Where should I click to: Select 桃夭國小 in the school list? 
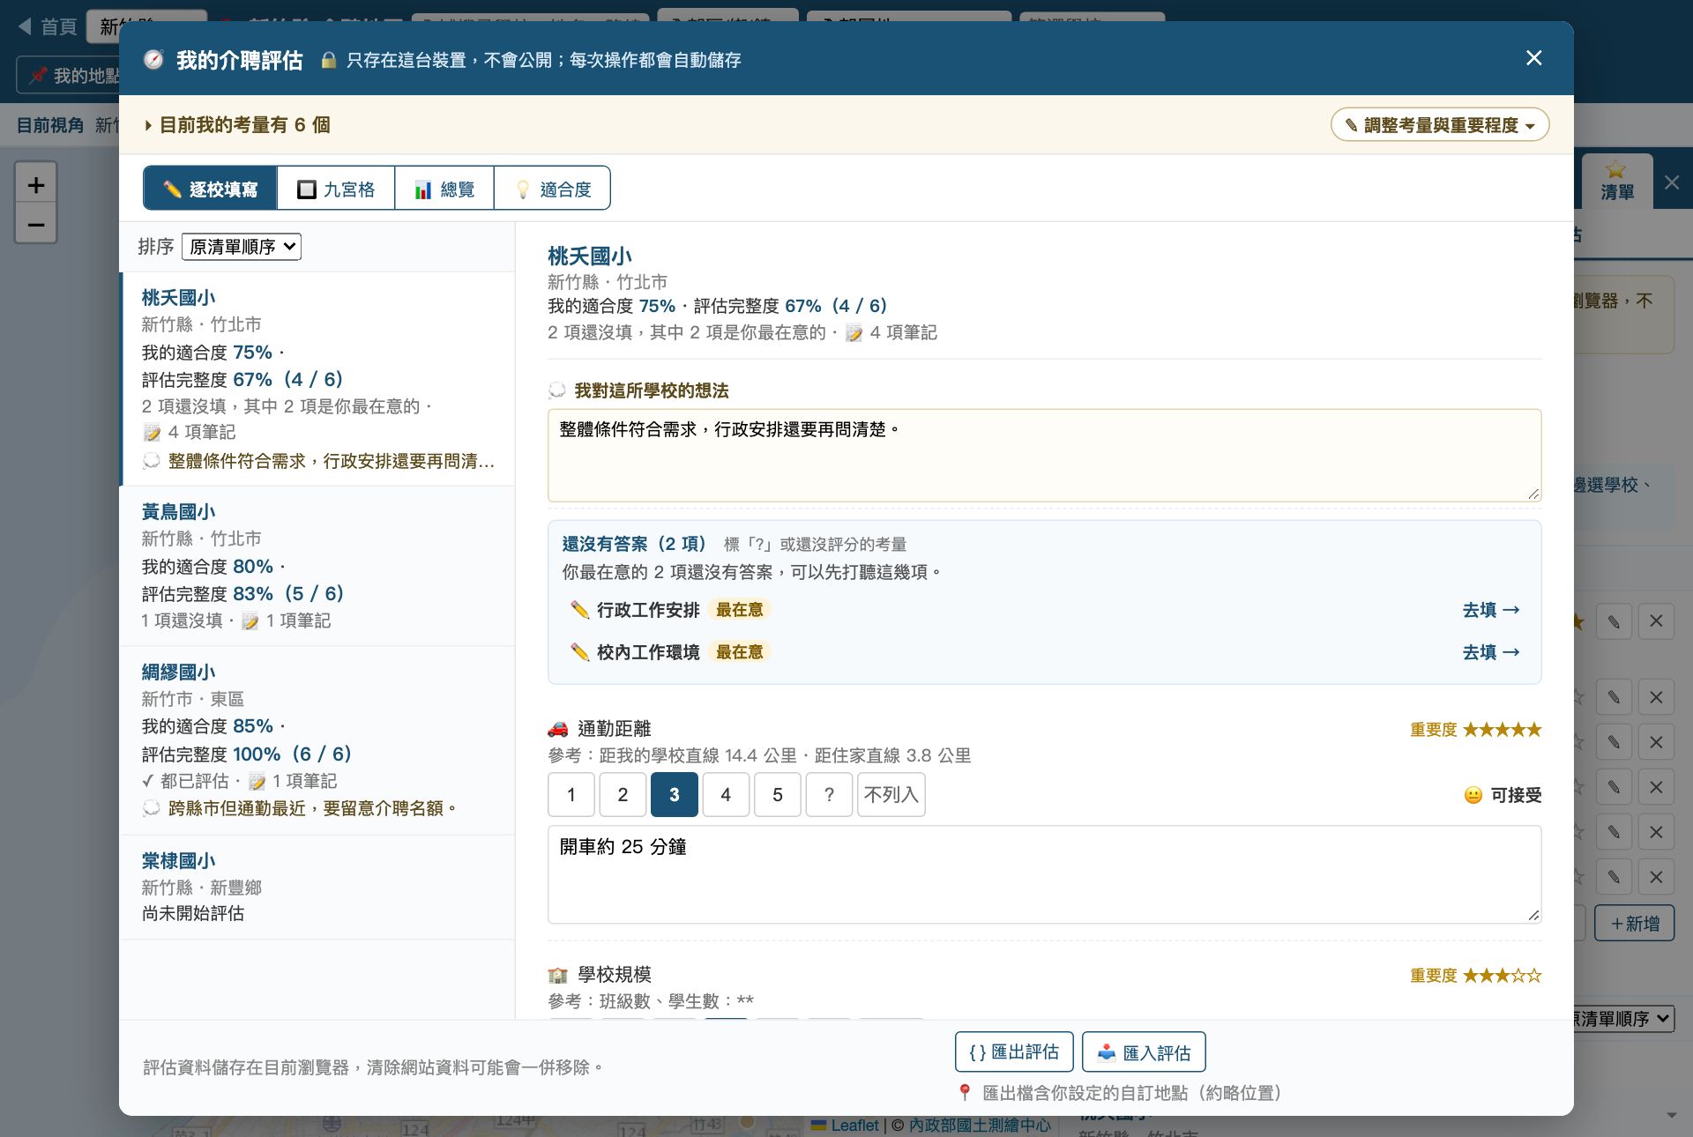pyautogui.click(x=318, y=379)
